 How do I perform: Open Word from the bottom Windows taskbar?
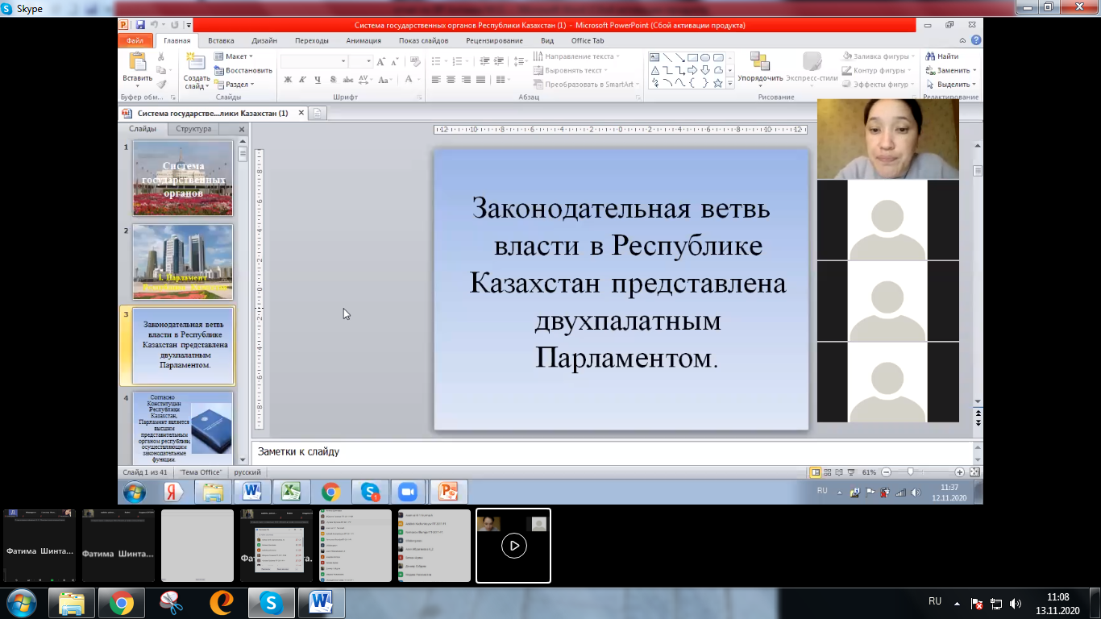coord(322,602)
